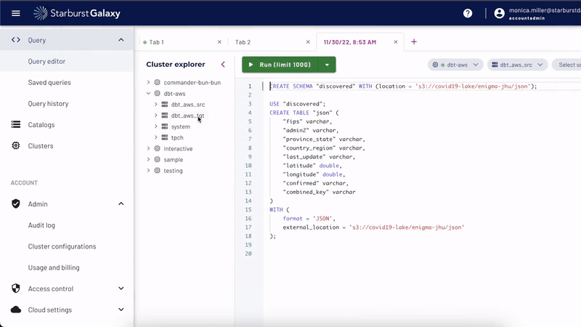Select the dbt_aws_tgt tree label

(x=187, y=116)
